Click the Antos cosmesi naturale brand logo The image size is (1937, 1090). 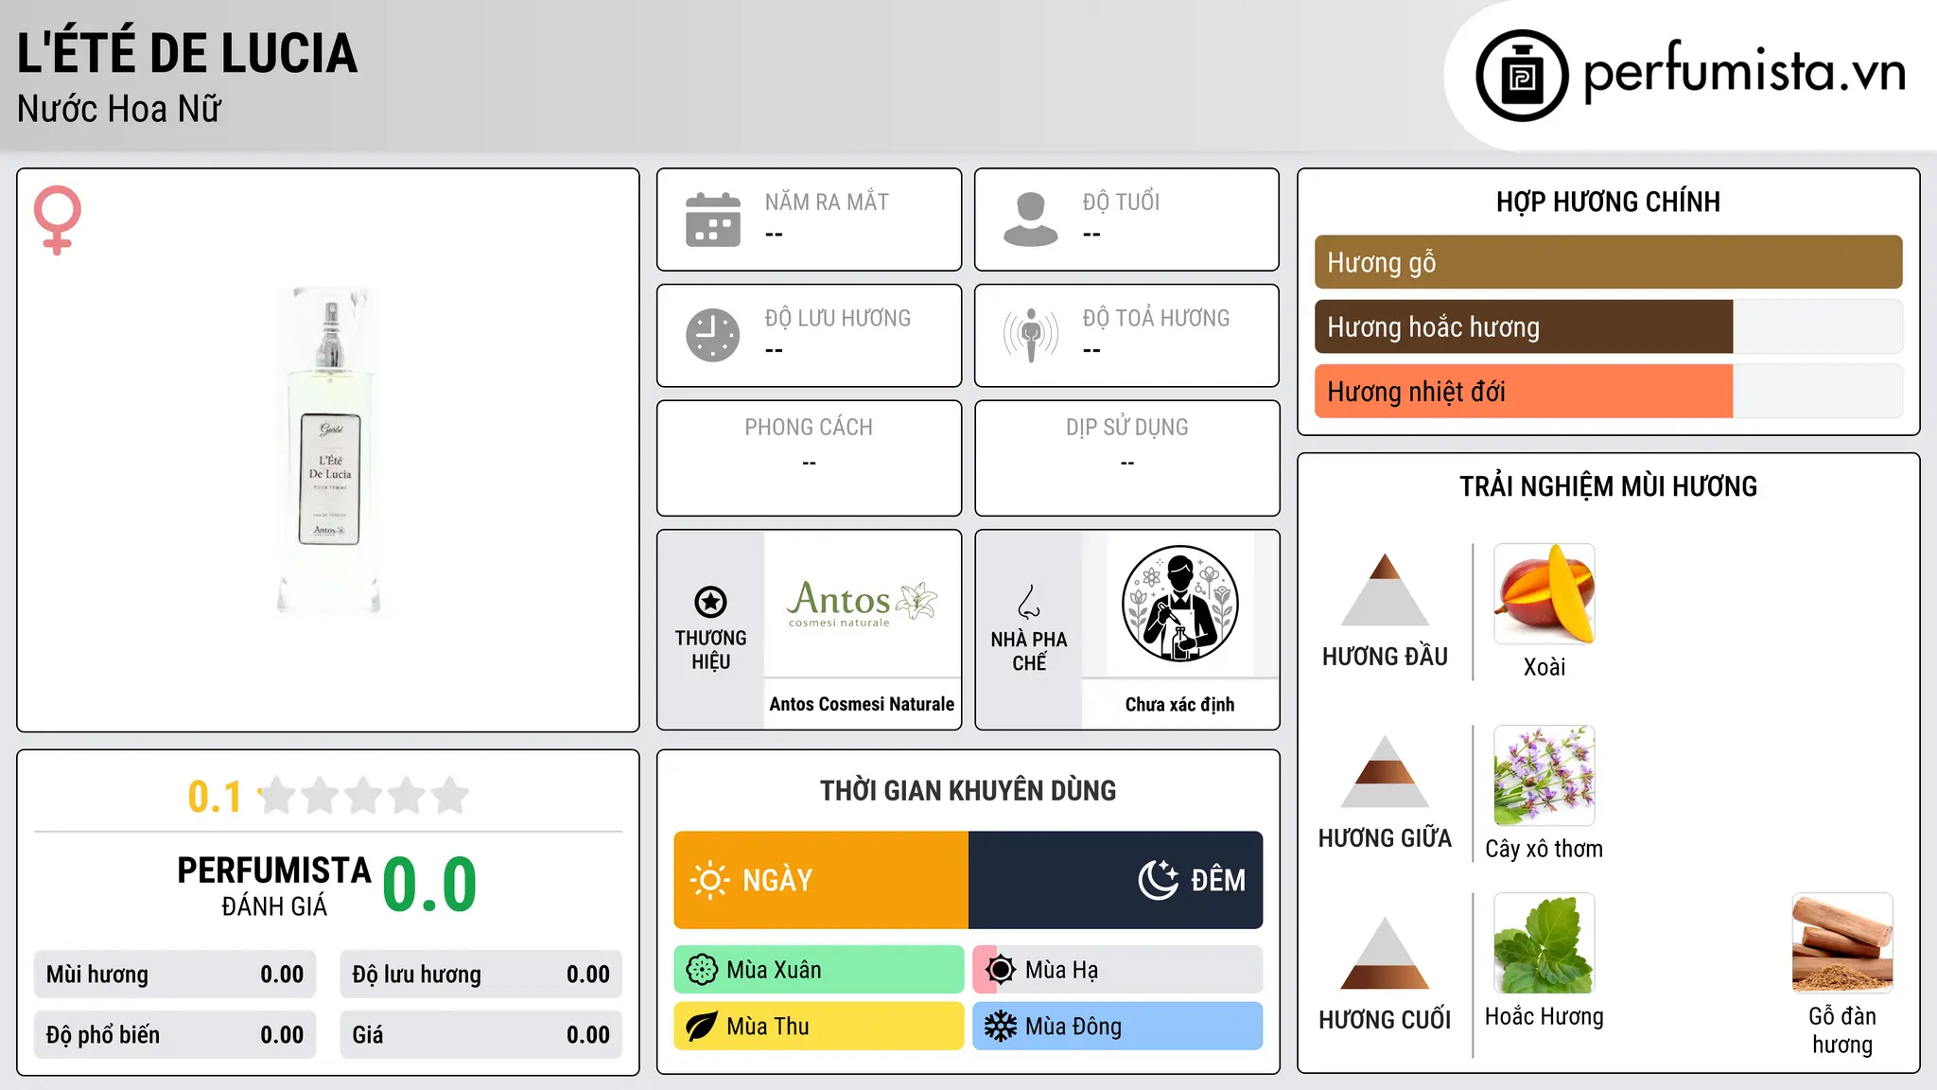point(862,604)
